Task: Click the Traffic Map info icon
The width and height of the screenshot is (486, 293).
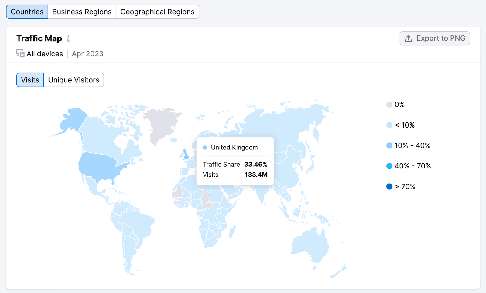Action: tap(68, 38)
